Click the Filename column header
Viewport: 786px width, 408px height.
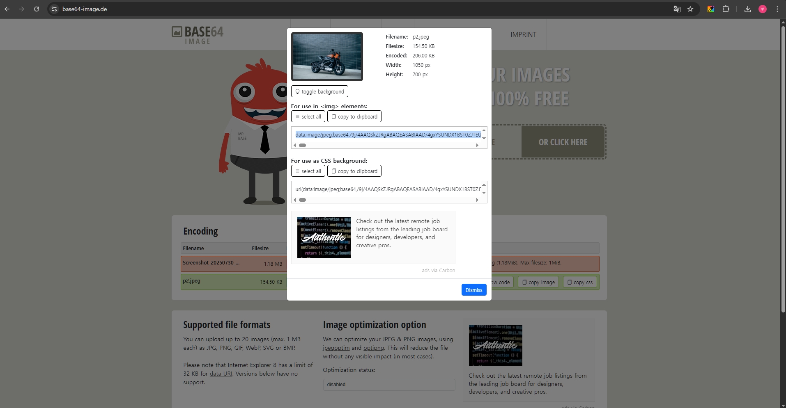click(193, 248)
